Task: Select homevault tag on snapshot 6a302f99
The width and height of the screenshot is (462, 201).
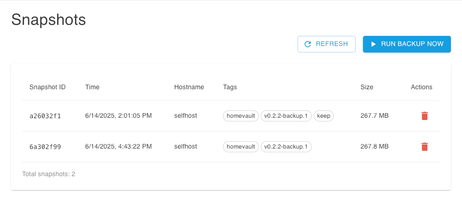Action: (x=241, y=147)
